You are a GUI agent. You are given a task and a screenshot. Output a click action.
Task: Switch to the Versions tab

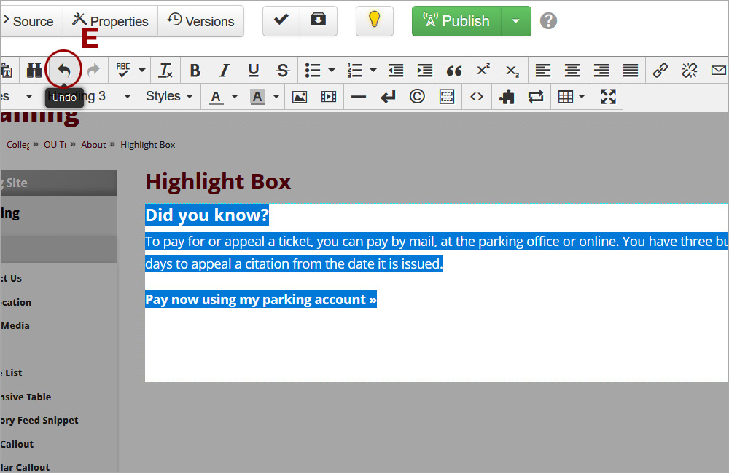[x=200, y=21]
